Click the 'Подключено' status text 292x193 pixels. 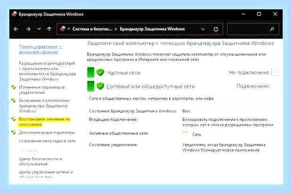click(x=252, y=86)
